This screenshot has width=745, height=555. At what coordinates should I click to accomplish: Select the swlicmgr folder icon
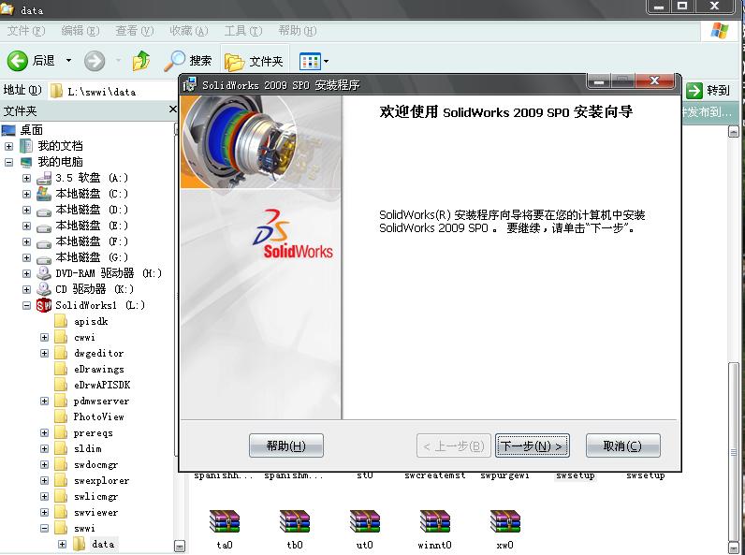pyautogui.click(x=61, y=497)
